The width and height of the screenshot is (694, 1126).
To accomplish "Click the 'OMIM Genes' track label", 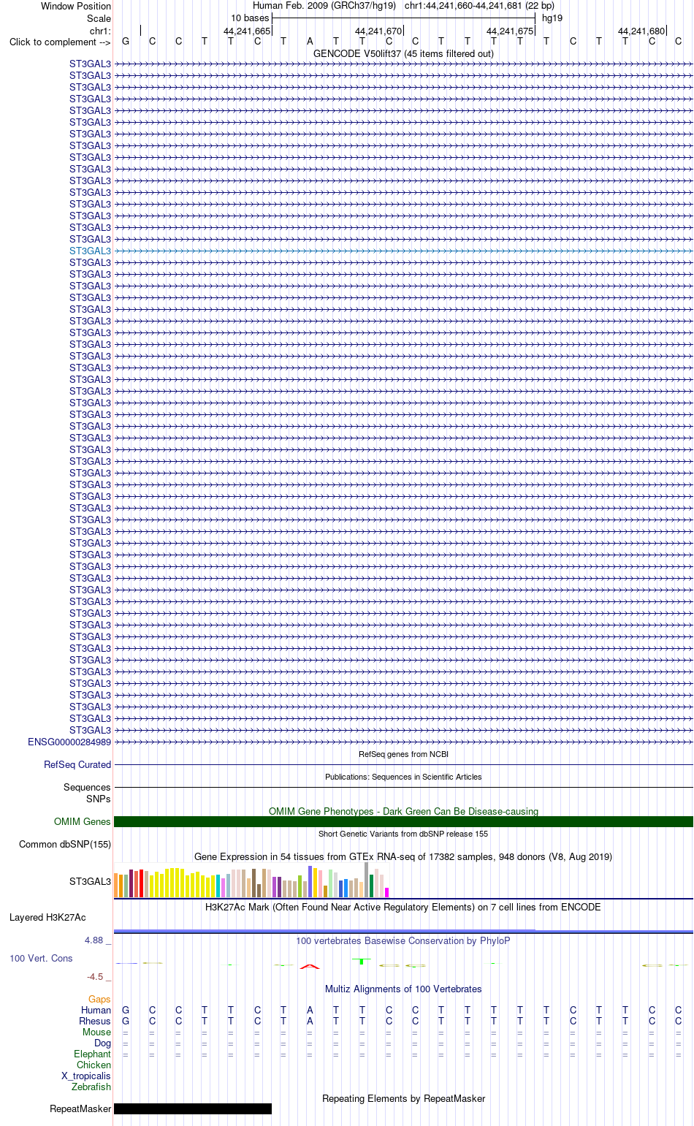I will (x=83, y=821).
